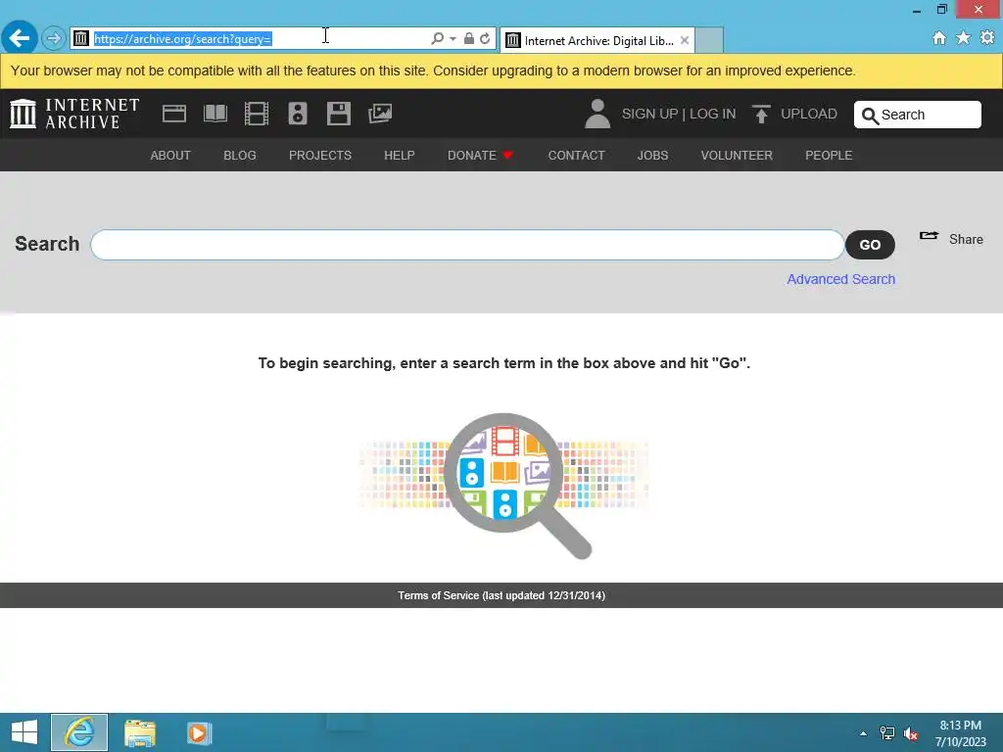Open the browser Tools gear icon
Screen dimensions: 1003x752
click(987, 38)
